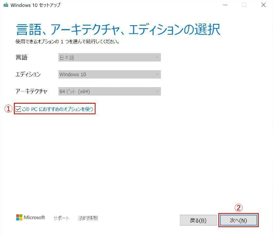Minimize the setup window
The height and width of the screenshot is (236, 273).
[x=225, y=5]
